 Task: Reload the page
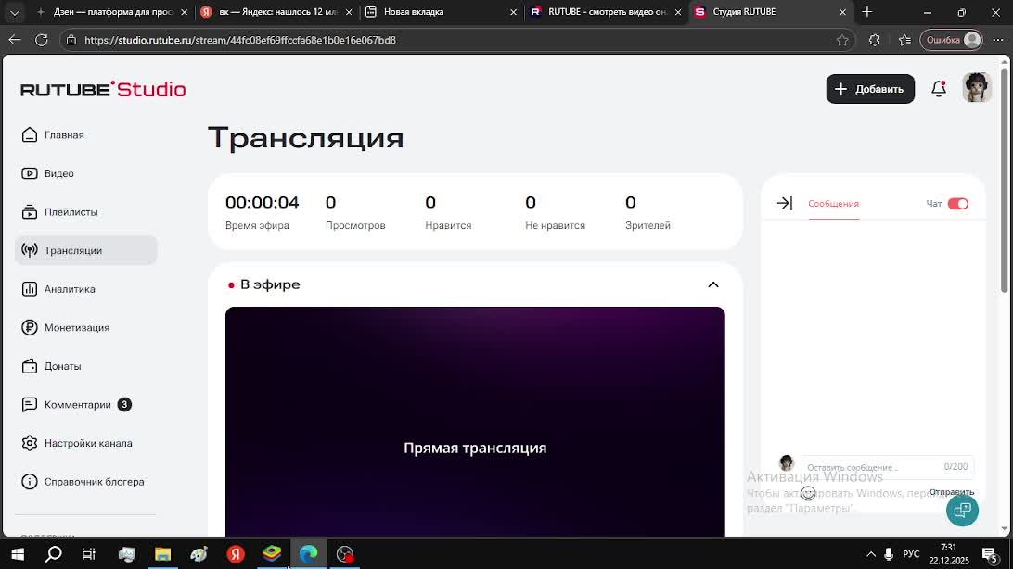click(42, 40)
